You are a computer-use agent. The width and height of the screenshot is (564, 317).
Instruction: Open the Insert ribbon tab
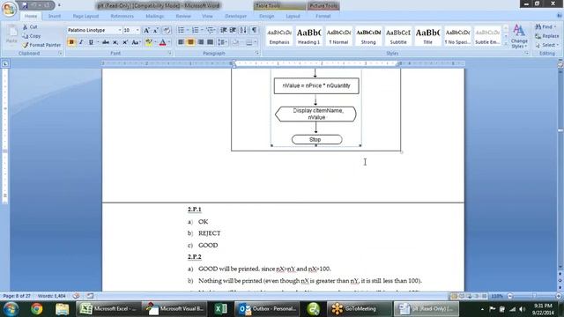(55, 16)
